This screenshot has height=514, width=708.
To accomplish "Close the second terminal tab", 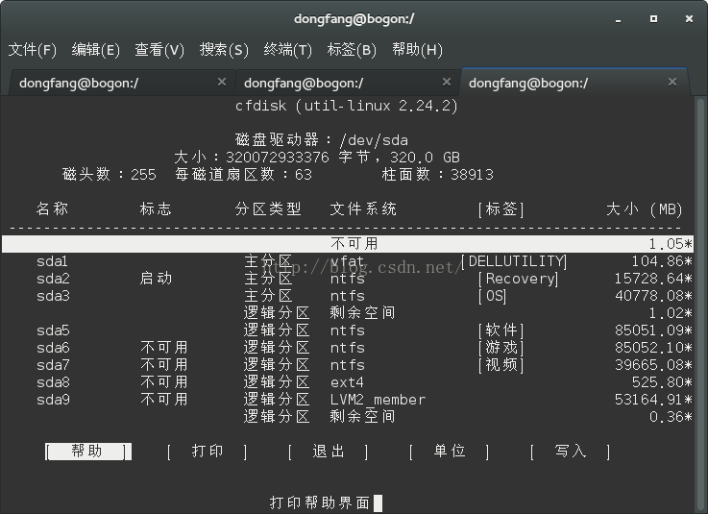I will [447, 82].
